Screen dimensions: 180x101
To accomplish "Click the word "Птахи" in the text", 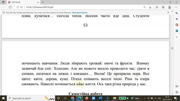I will pyautogui.click(x=76, y=79).
